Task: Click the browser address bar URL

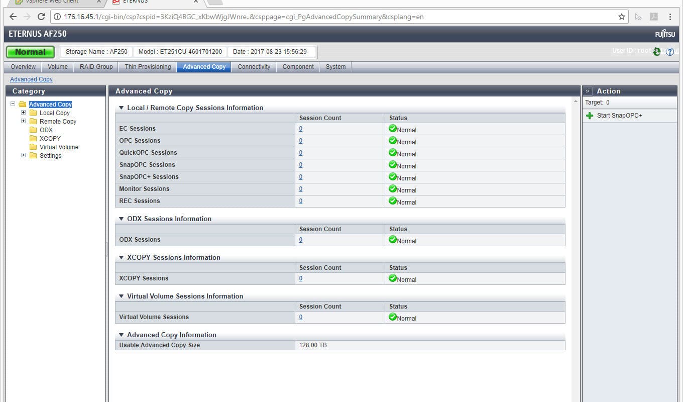Action: click(244, 17)
